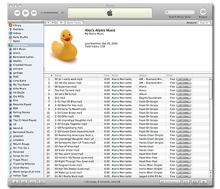Select track Too Hot To Hold.mp3
Screen dimensions: 220x189
coord(126,91)
